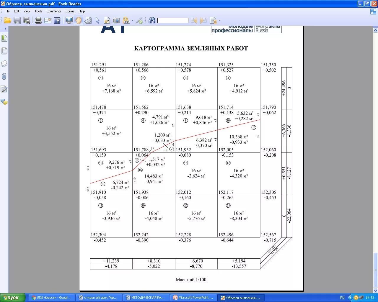Open the Layers panel in sidebar
378x302 pixels.
pos(4,64)
